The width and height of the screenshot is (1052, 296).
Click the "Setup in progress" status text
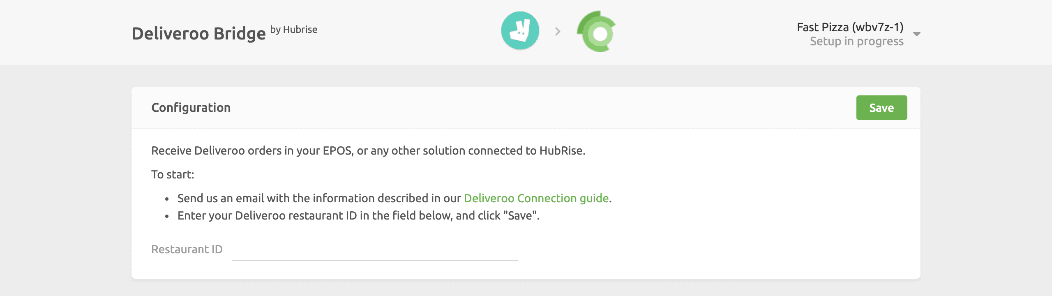(x=856, y=42)
